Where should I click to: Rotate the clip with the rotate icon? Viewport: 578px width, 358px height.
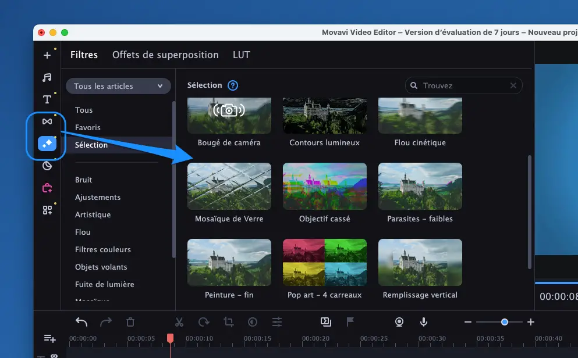click(204, 322)
